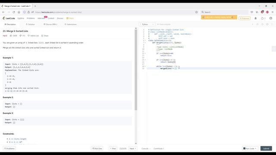Click the red extension icon with badge
Viewport: 276px width, 155px height.
point(262,12)
